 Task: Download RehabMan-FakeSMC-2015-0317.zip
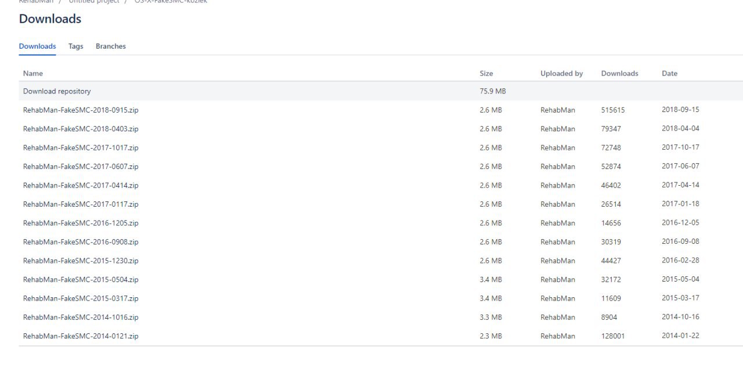pyautogui.click(x=81, y=298)
